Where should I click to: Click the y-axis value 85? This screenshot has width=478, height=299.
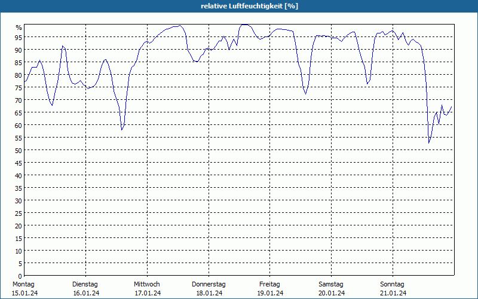[19, 62]
